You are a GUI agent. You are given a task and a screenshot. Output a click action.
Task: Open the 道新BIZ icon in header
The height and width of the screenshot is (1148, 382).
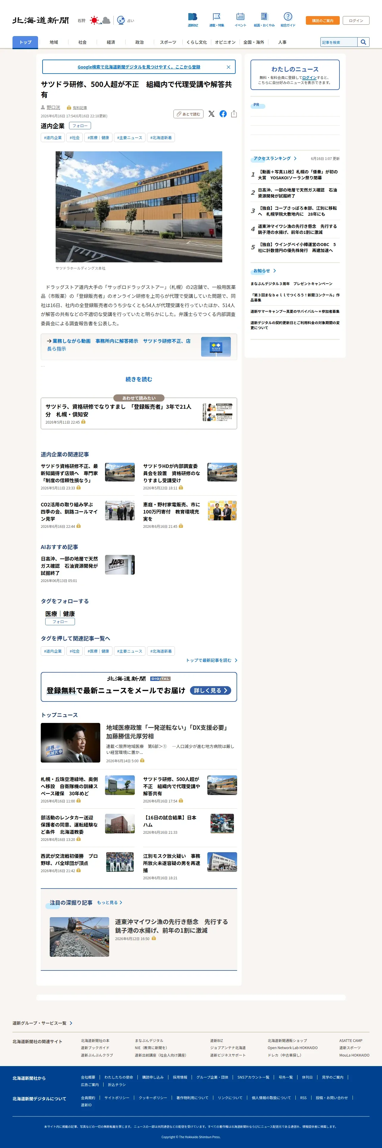point(193,20)
